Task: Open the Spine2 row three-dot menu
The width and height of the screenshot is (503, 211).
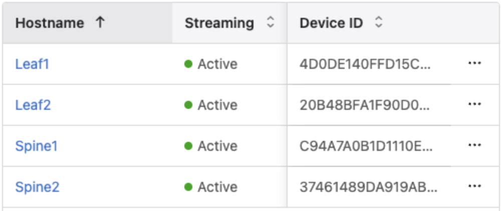Action: pos(474,186)
